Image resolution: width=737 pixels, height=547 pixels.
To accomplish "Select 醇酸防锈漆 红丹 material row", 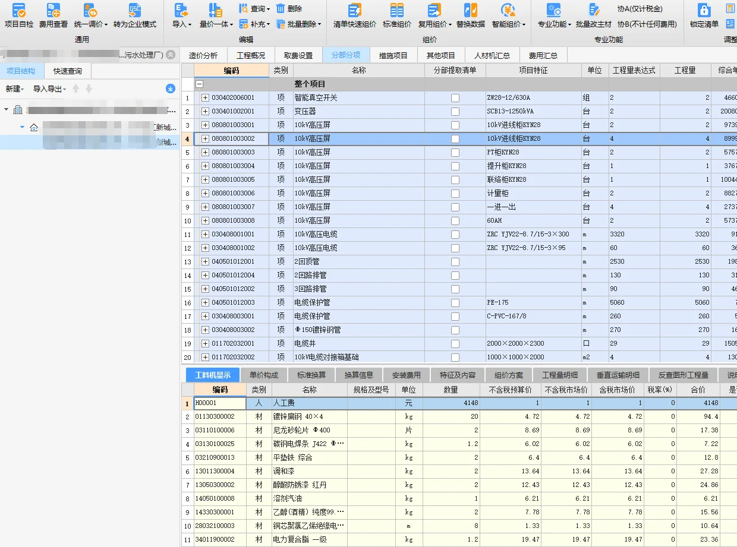I will click(459, 485).
